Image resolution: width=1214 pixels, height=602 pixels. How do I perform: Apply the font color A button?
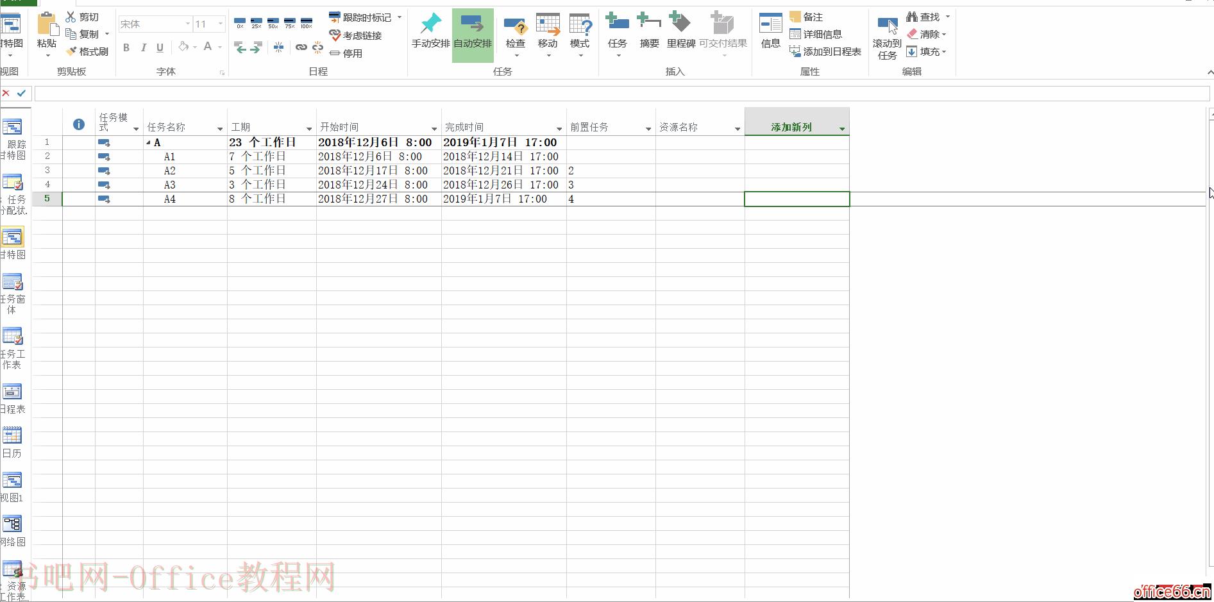coord(207,46)
